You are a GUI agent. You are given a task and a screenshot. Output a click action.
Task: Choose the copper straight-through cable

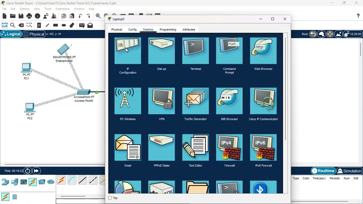point(82,180)
